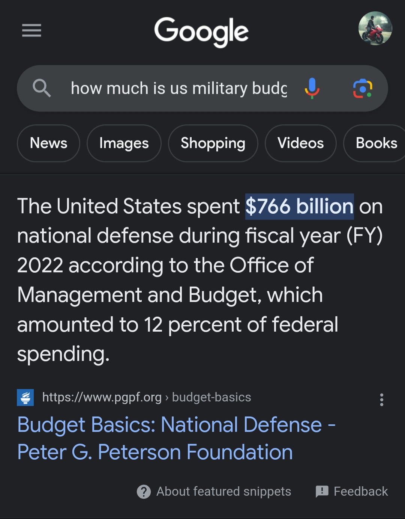Viewport: 405px width, 519px height.
Task: Click the pgpf.org budget-basics URL
Action: tap(146, 397)
